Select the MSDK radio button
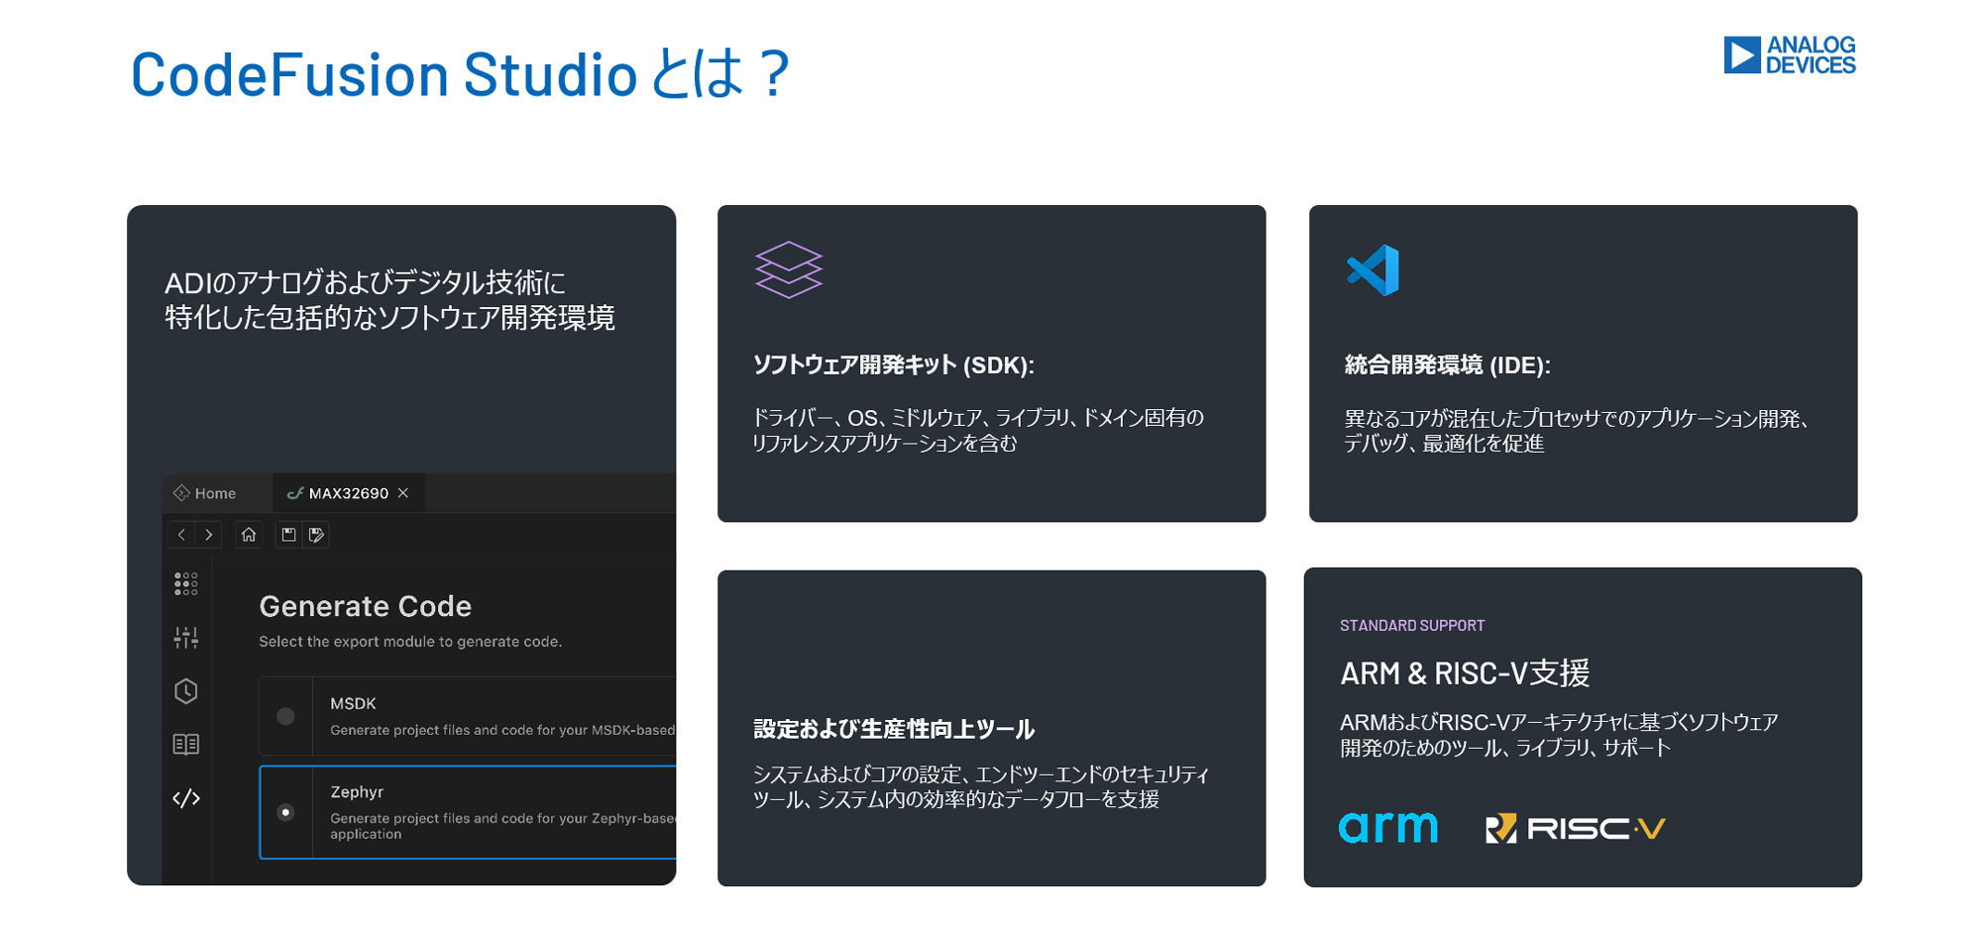 285,716
